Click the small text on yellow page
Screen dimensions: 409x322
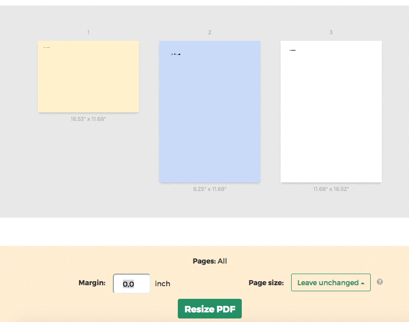[x=47, y=48]
